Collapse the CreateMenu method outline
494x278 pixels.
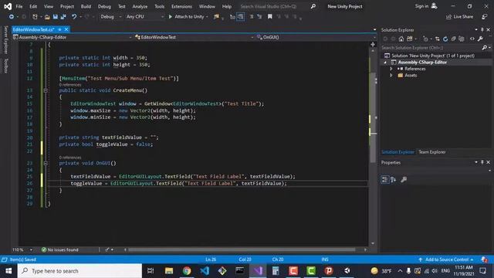pyautogui.click(x=46, y=90)
